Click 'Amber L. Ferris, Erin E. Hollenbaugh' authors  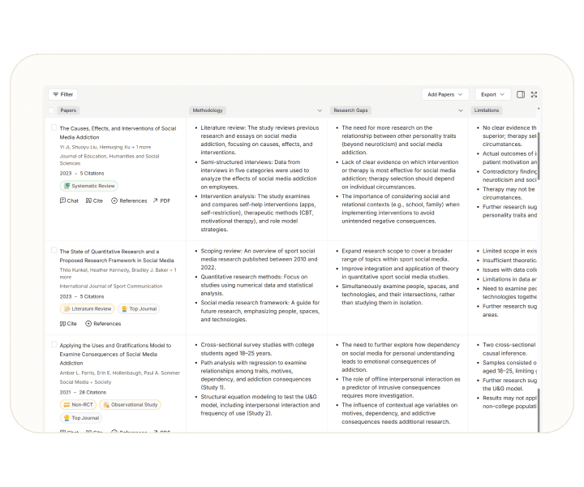coord(120,373)
